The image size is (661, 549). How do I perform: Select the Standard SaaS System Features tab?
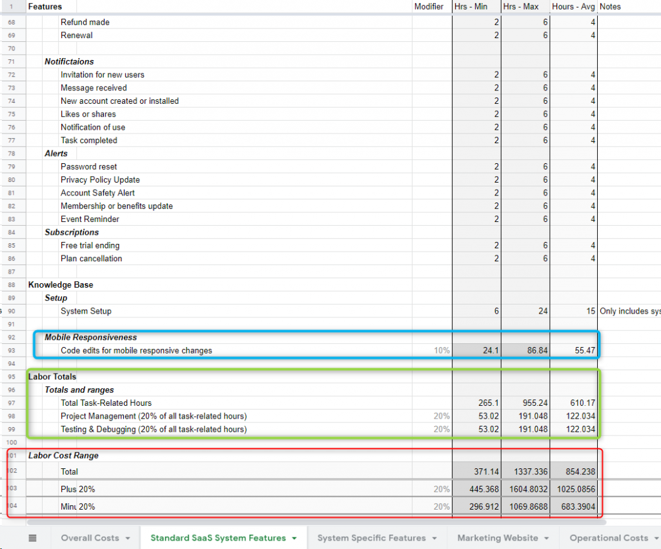218,537
